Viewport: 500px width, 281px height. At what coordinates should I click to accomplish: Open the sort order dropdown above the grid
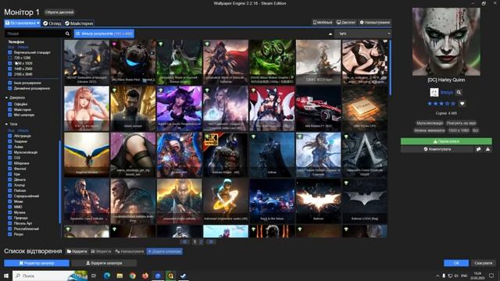coord(364,34)
